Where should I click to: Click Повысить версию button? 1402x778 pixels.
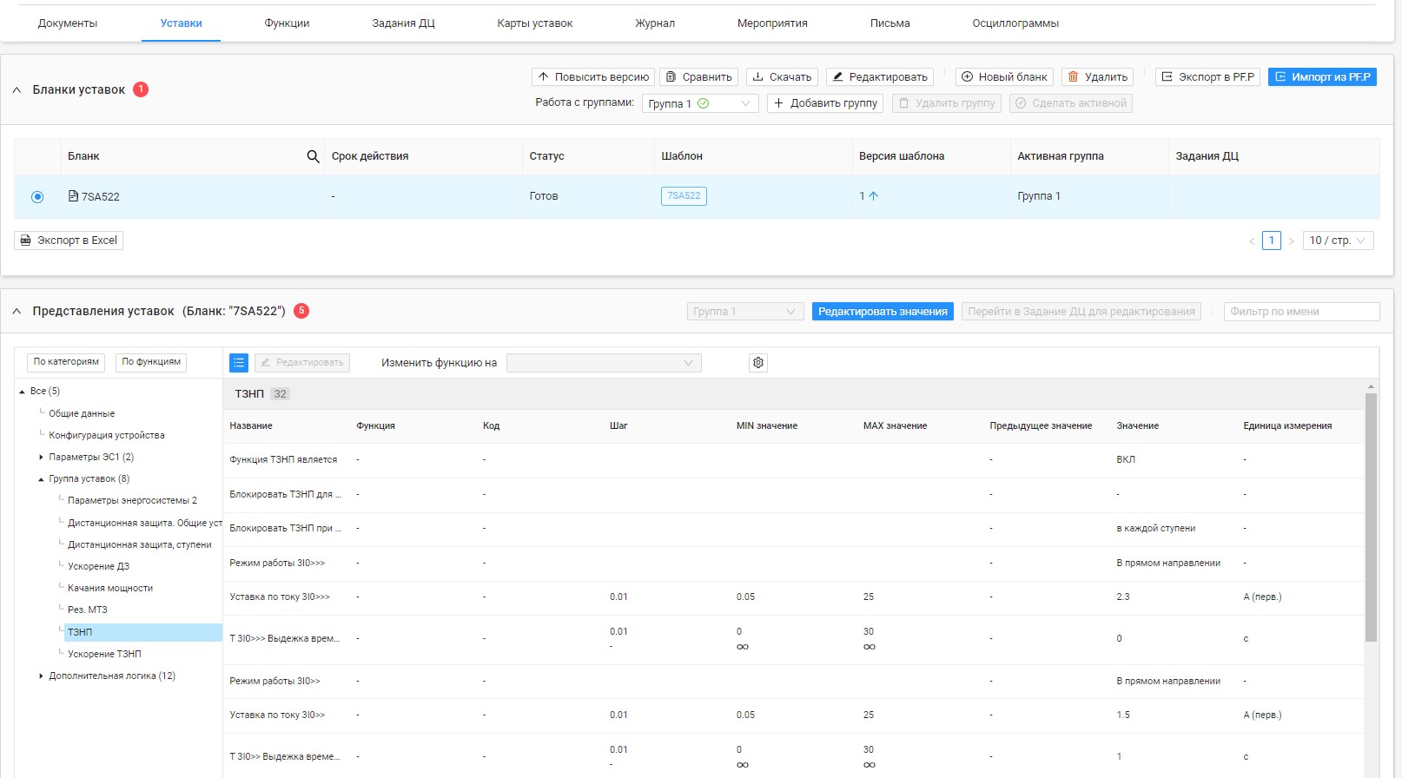[x=593, y=77]
